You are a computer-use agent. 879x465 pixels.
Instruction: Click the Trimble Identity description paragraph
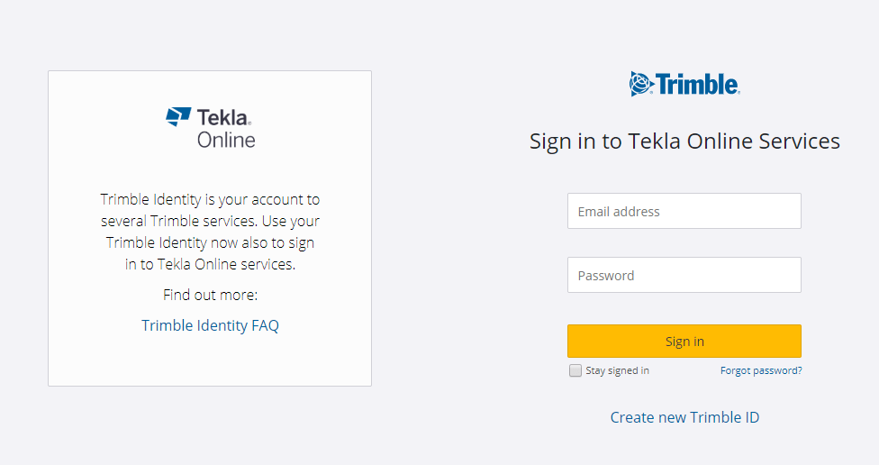pos(210,232)
